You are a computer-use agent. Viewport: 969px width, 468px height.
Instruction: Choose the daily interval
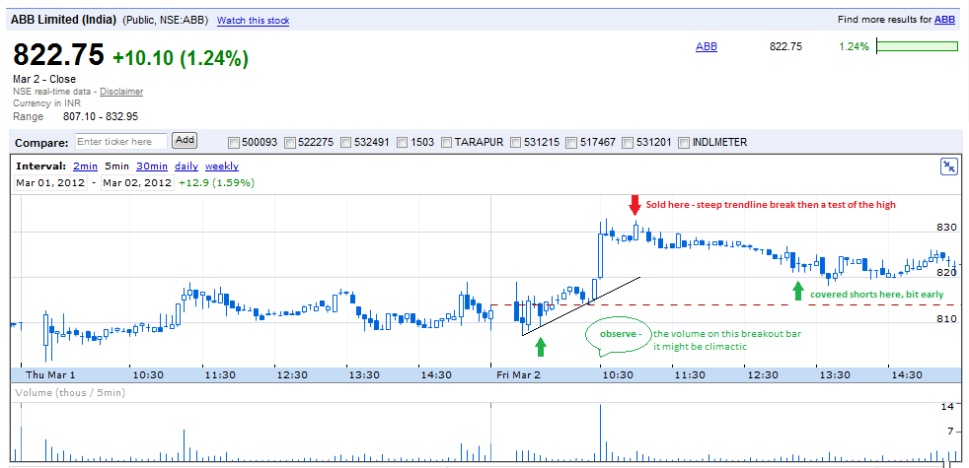pos(186,167)
